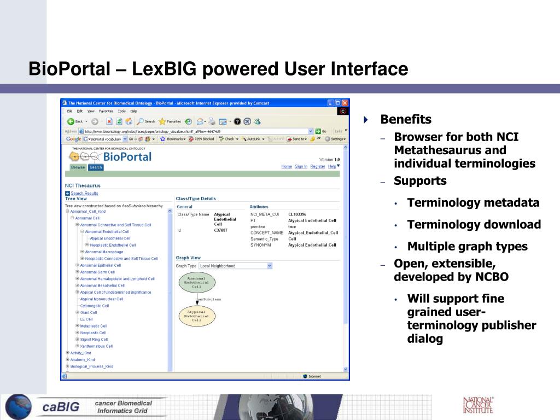
Task: Click the tree view scrollbar up arrow
Action: [x=170, y=211]
